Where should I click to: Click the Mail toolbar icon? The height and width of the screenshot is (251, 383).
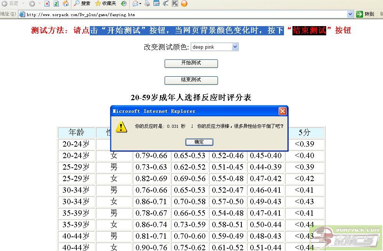[x=135, y=3]
